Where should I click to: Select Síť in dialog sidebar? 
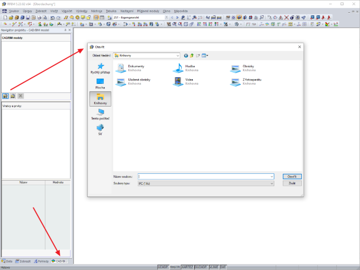[100, 130]
